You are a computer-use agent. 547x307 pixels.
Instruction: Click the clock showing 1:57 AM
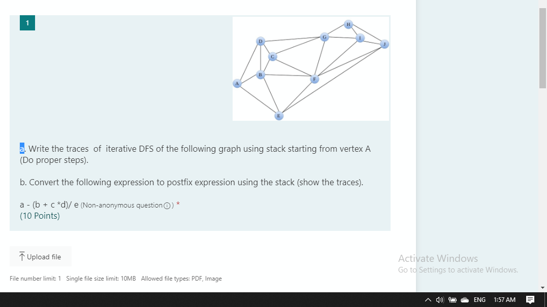[x=504, y=299]
